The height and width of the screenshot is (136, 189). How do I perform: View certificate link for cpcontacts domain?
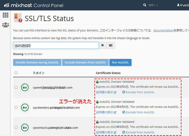106,132
